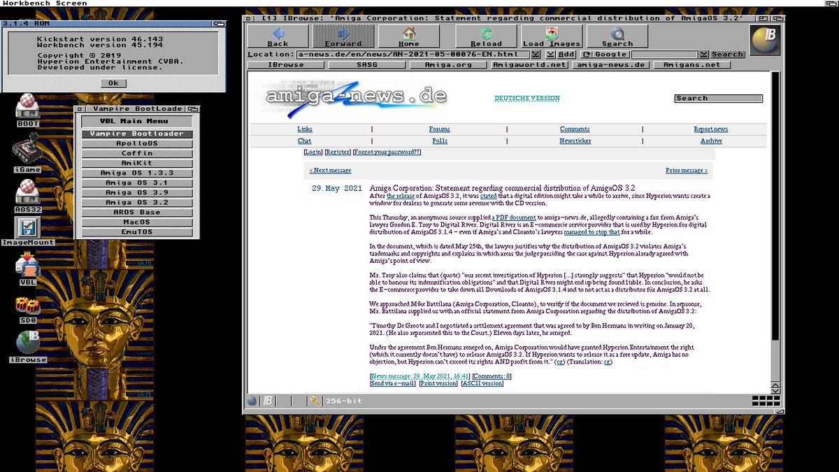Viewport: 839px width, 472px height.
Task: Open the Location URL history dropdown
Action: pos(536,54)
